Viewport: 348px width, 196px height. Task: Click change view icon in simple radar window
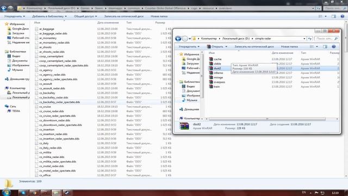tap(312, 46)
